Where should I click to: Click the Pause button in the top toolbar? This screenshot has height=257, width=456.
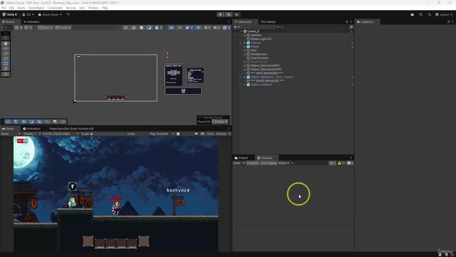[x=228, y=15]
